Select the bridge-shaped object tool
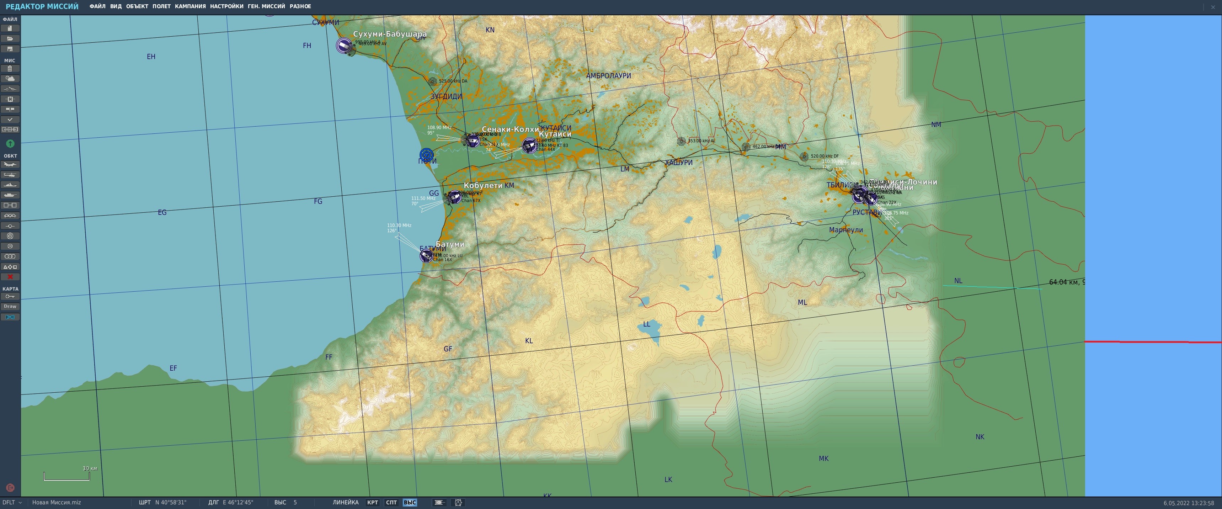This screenshot has width=1222, height=509. pos(10,215)
